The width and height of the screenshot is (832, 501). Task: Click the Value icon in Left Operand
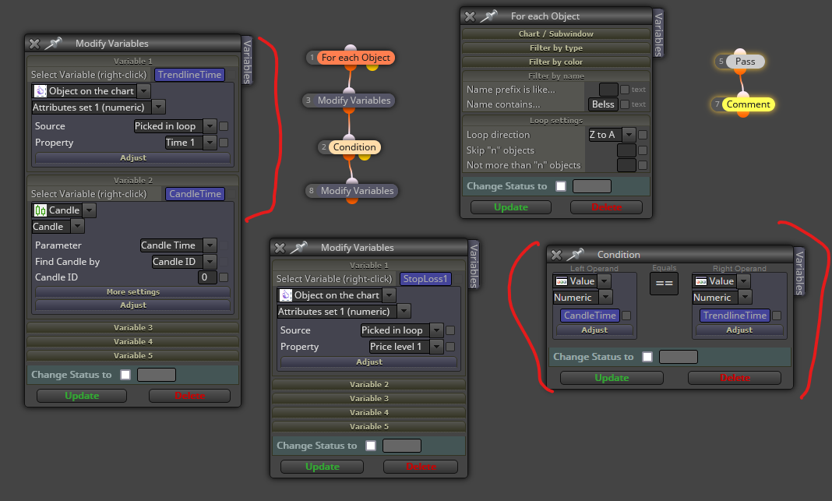562,281
